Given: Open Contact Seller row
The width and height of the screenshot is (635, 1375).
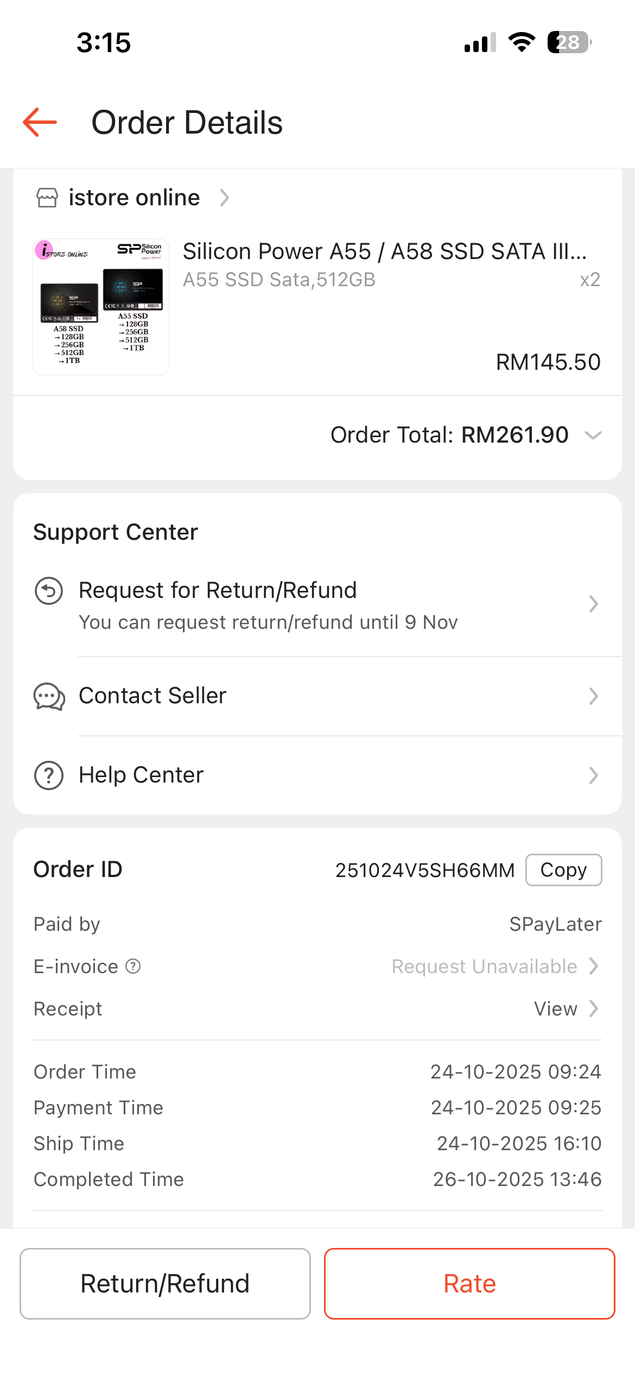Looking at the screenshot, I should coord(326,696).
